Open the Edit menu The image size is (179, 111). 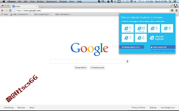click(25, 1)
